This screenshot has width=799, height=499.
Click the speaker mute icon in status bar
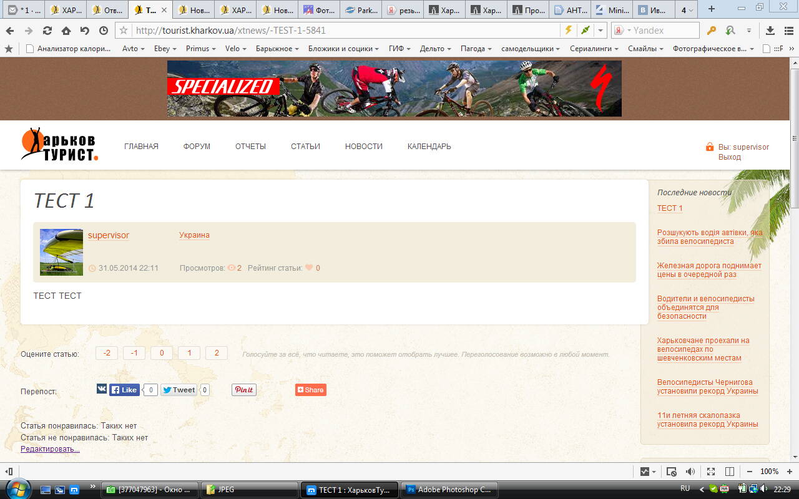[x=690, y=472]
